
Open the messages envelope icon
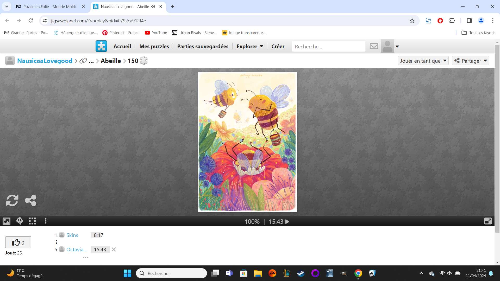tap(374, 46)
